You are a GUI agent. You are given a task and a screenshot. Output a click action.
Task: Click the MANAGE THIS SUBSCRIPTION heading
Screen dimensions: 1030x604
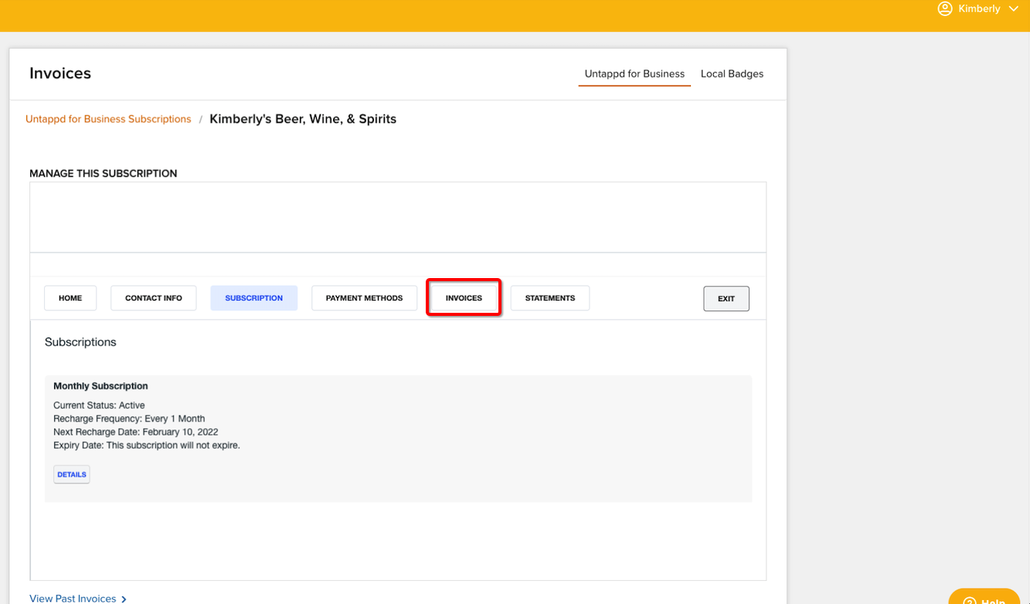[x=104, y=174]
